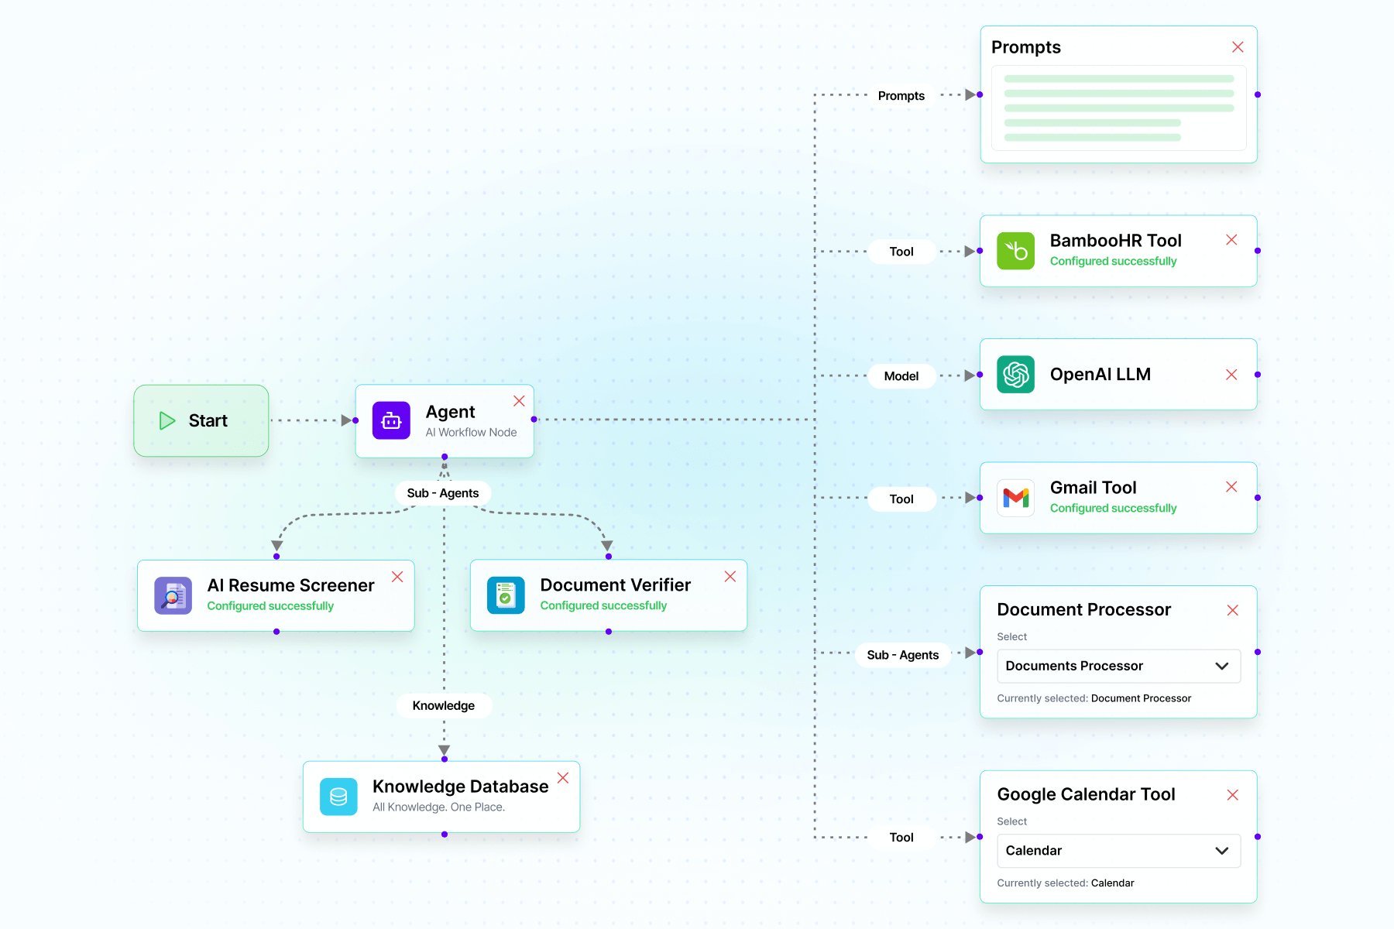Click the AI Resume Screener icon
Image resolution: width=1394 pixels, height=929 pixels.
coord(173,596)
